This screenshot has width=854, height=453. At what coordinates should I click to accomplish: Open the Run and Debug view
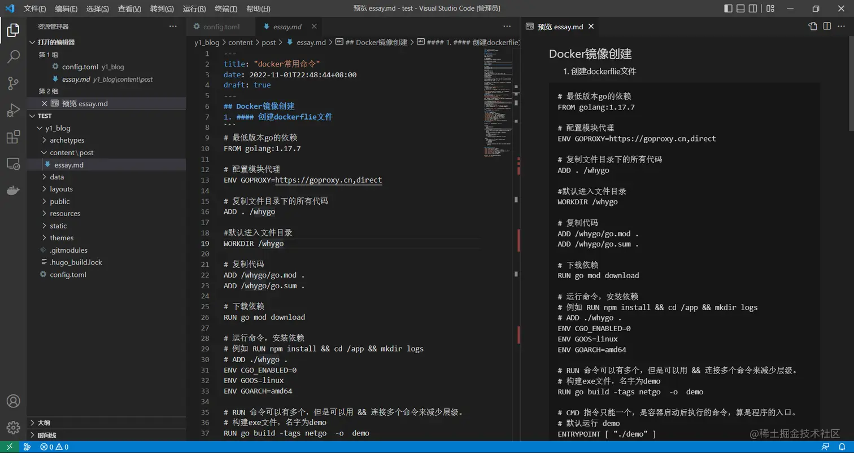point(13,111)
